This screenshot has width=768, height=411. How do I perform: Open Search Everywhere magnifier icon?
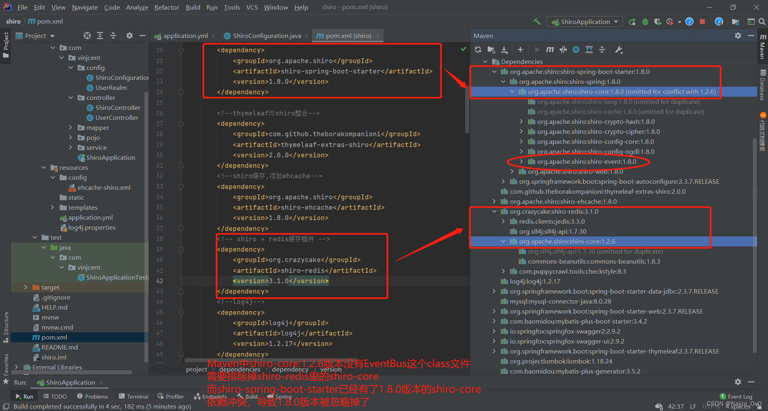tap(762, 22)
